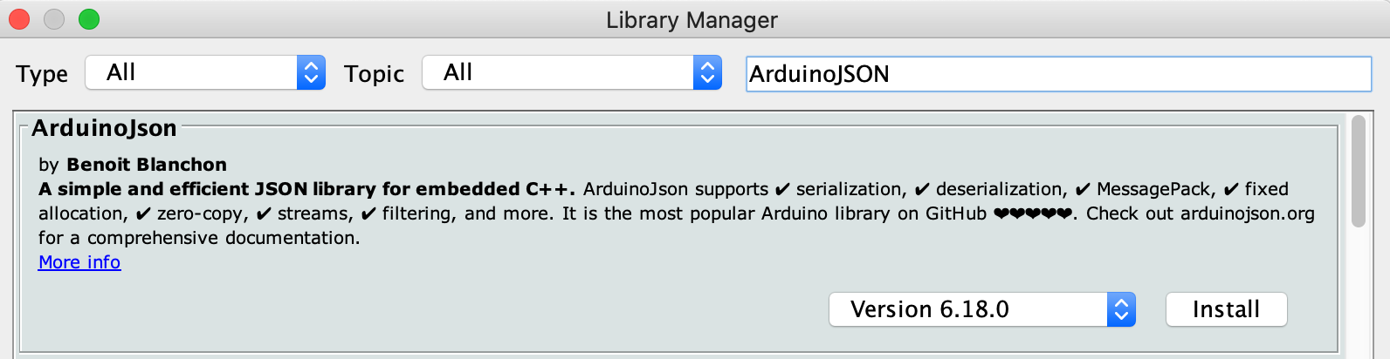Viewport: 1390px width, 359px height.
Task: Click the blue arrows on Topic combo box
Action: pos(707,72)
